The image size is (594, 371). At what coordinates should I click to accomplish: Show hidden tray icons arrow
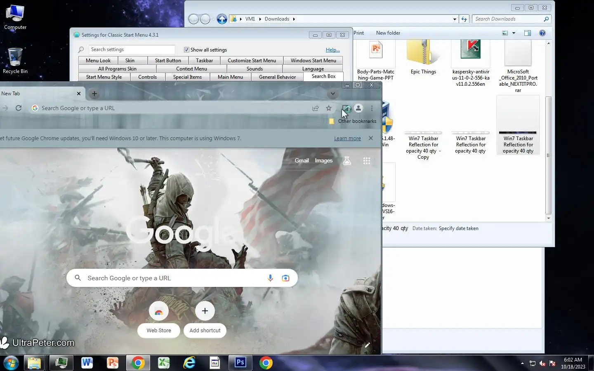pyautogui.click(x=522, y=363)
